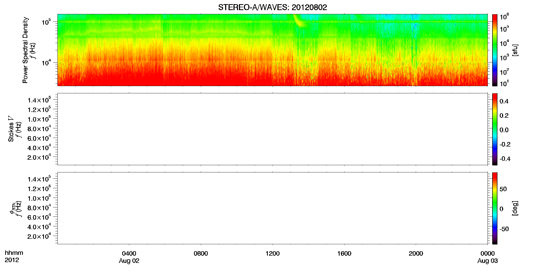Click the 10^4 tick on the spectrogram frequency axis
Image resolution: width=545 pixels, height=280 pixels.
pos(46,62)
